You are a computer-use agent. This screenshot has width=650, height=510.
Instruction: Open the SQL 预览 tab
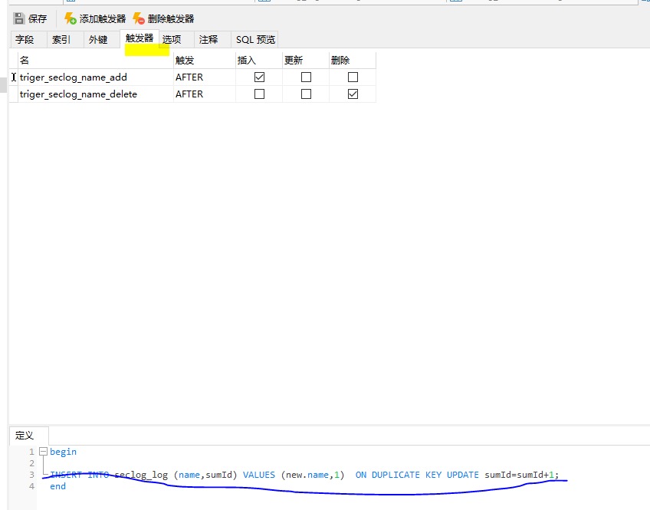[x=255, y=40]
